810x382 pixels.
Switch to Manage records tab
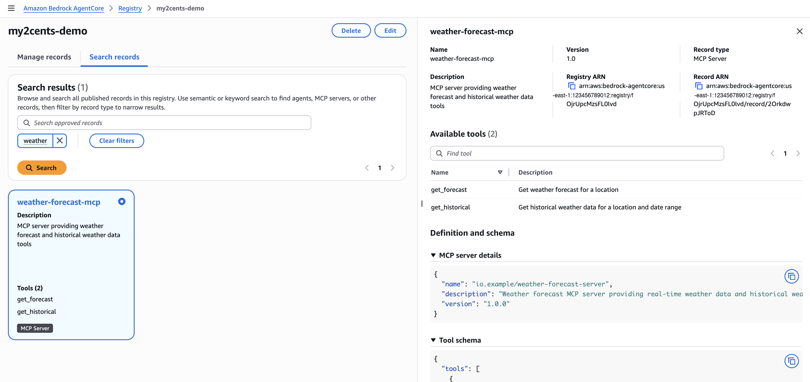[x=44, y=57]
